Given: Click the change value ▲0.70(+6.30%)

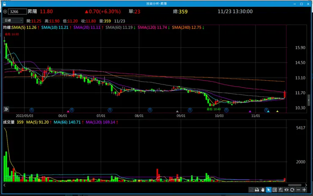Looking at the screenshot, I should coord(103,11).
